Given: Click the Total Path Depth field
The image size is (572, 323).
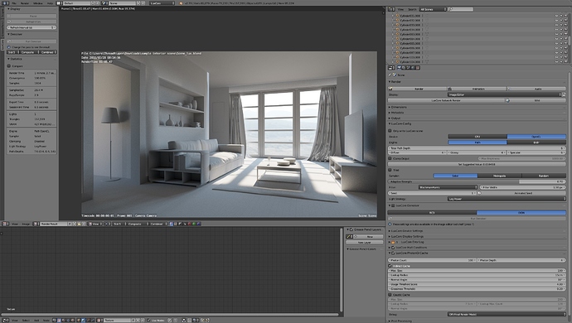Looking at the screenshot, I should [477, 148].
